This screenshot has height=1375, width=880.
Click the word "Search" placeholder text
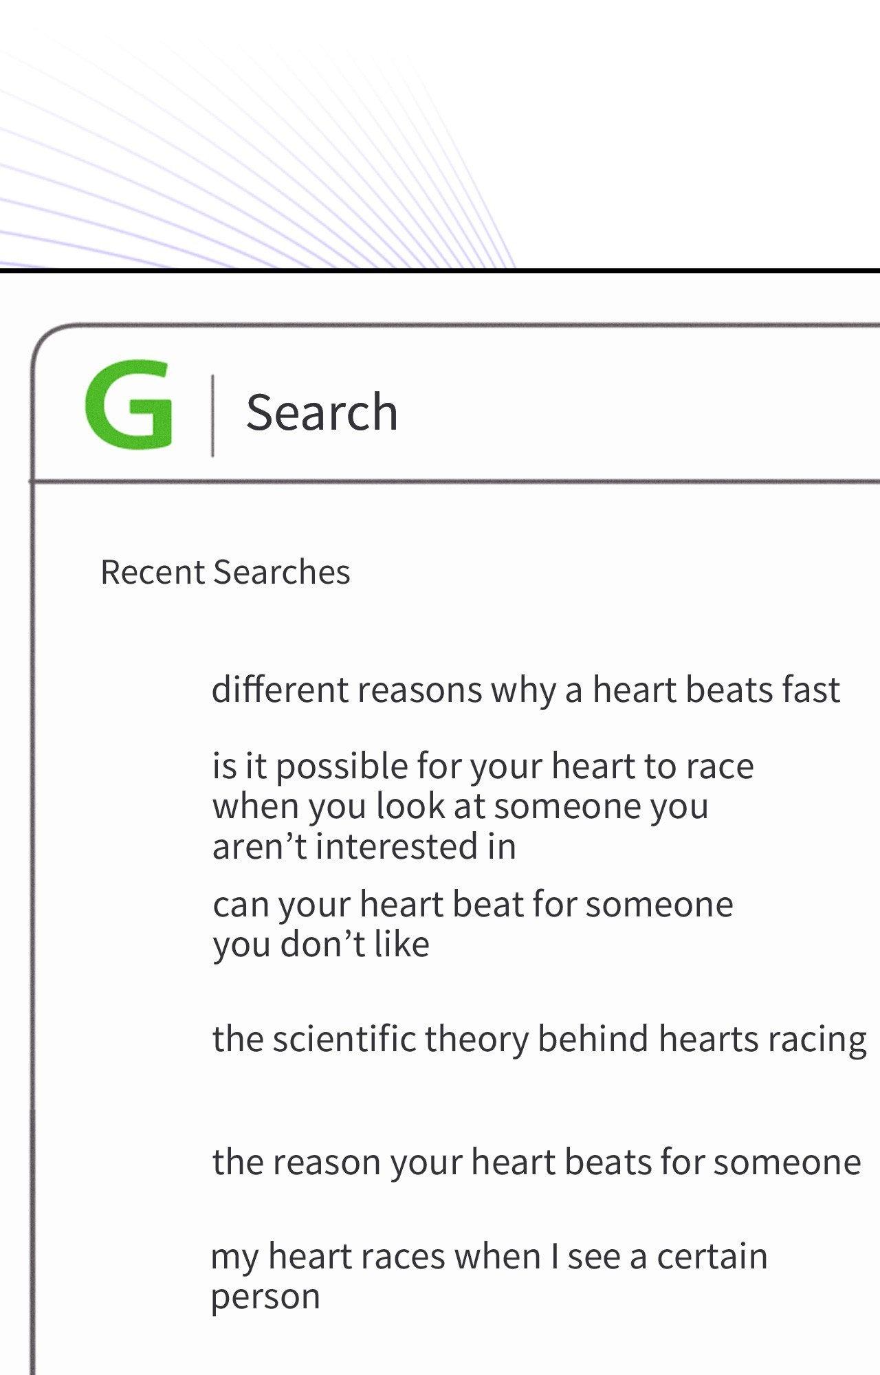pos(322,411)
